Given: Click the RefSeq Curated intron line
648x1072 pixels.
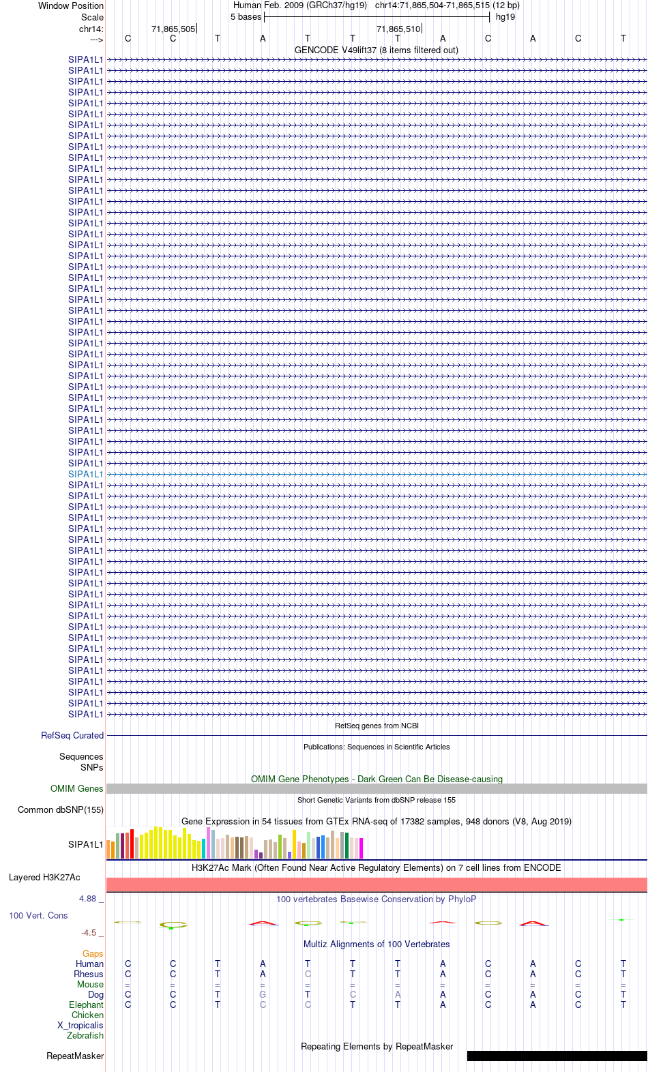Looking at the screenshot, I should click(x=377, y=735).
